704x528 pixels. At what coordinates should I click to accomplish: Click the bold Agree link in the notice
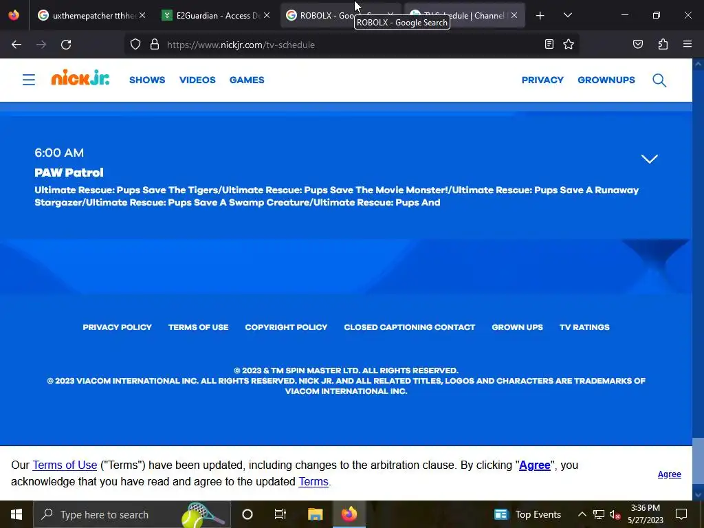(x=535, y=465)
